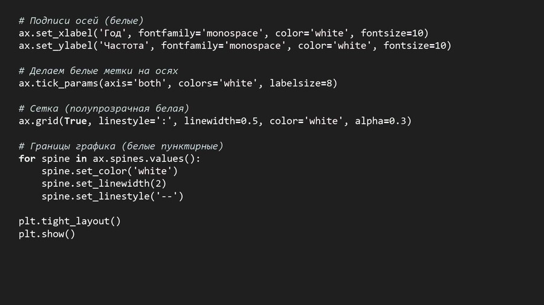
Task: Click the plt.show() line
Action: (x=47, y=234)
